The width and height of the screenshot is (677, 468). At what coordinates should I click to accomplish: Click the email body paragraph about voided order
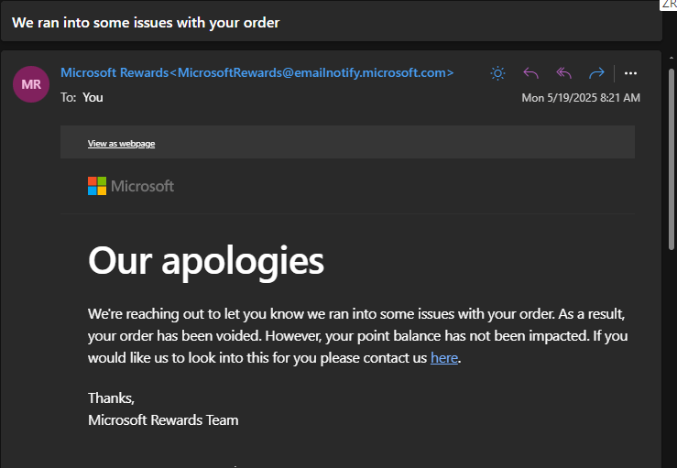click(357, 335)
